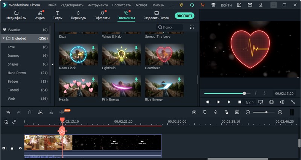The height and width of the screenshot is (160, 301).
Task: Undo the last action with the arrow icon
Action: point(8,112)
